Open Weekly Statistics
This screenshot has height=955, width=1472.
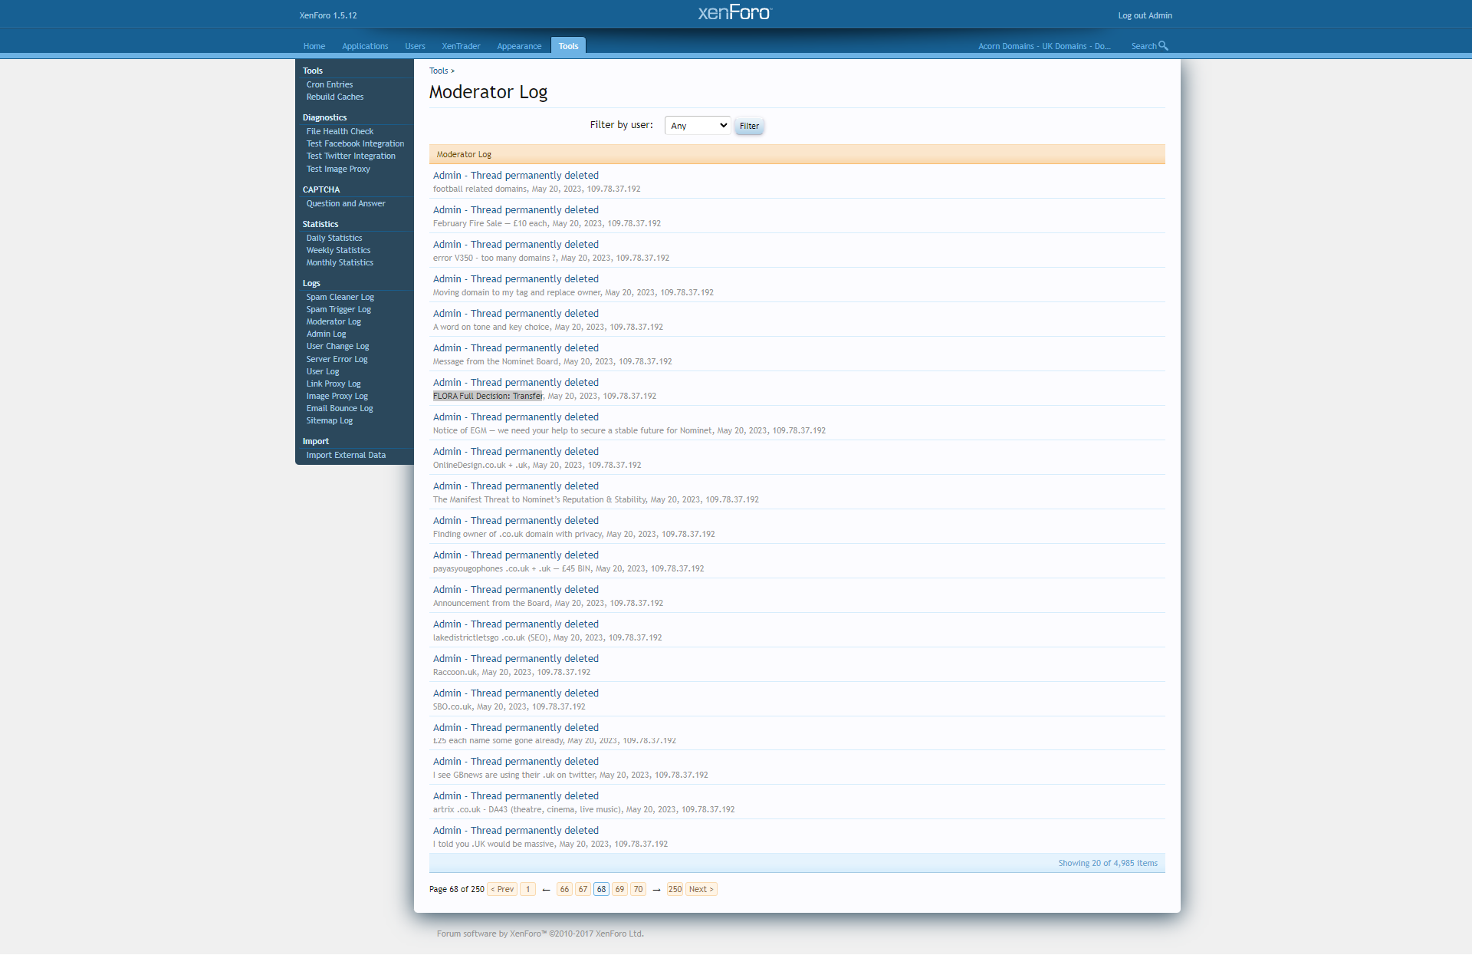point(338,250)
